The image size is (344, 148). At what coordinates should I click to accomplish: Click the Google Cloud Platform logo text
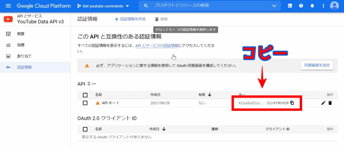pyautogui.click(x=44, y=6)
